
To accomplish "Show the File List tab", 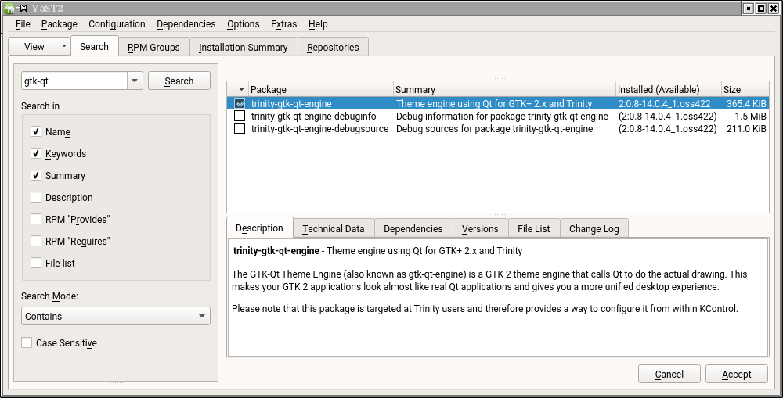I will point(534,229).
